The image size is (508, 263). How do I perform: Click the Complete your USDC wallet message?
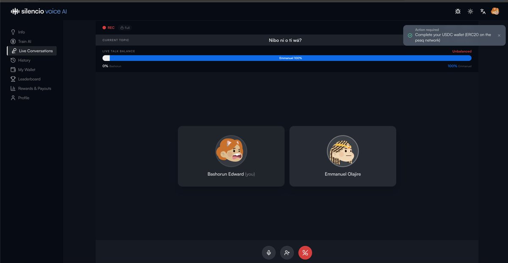[x=453, y=38]
